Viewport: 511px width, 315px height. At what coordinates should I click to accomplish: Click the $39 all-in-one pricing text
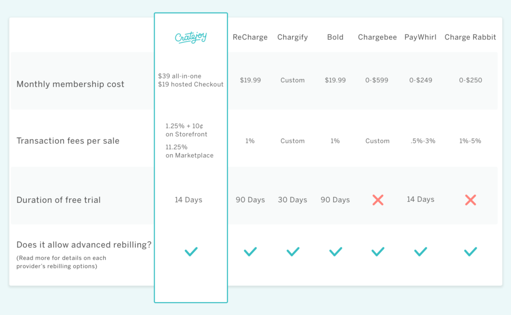(x=180, y=76)
